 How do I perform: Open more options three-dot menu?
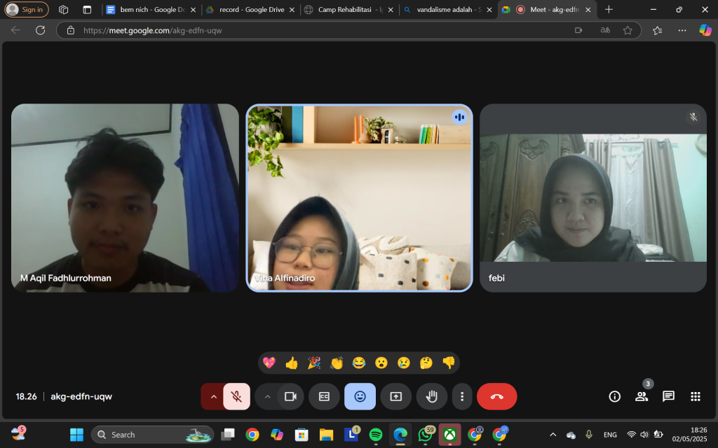coord(461,396)
